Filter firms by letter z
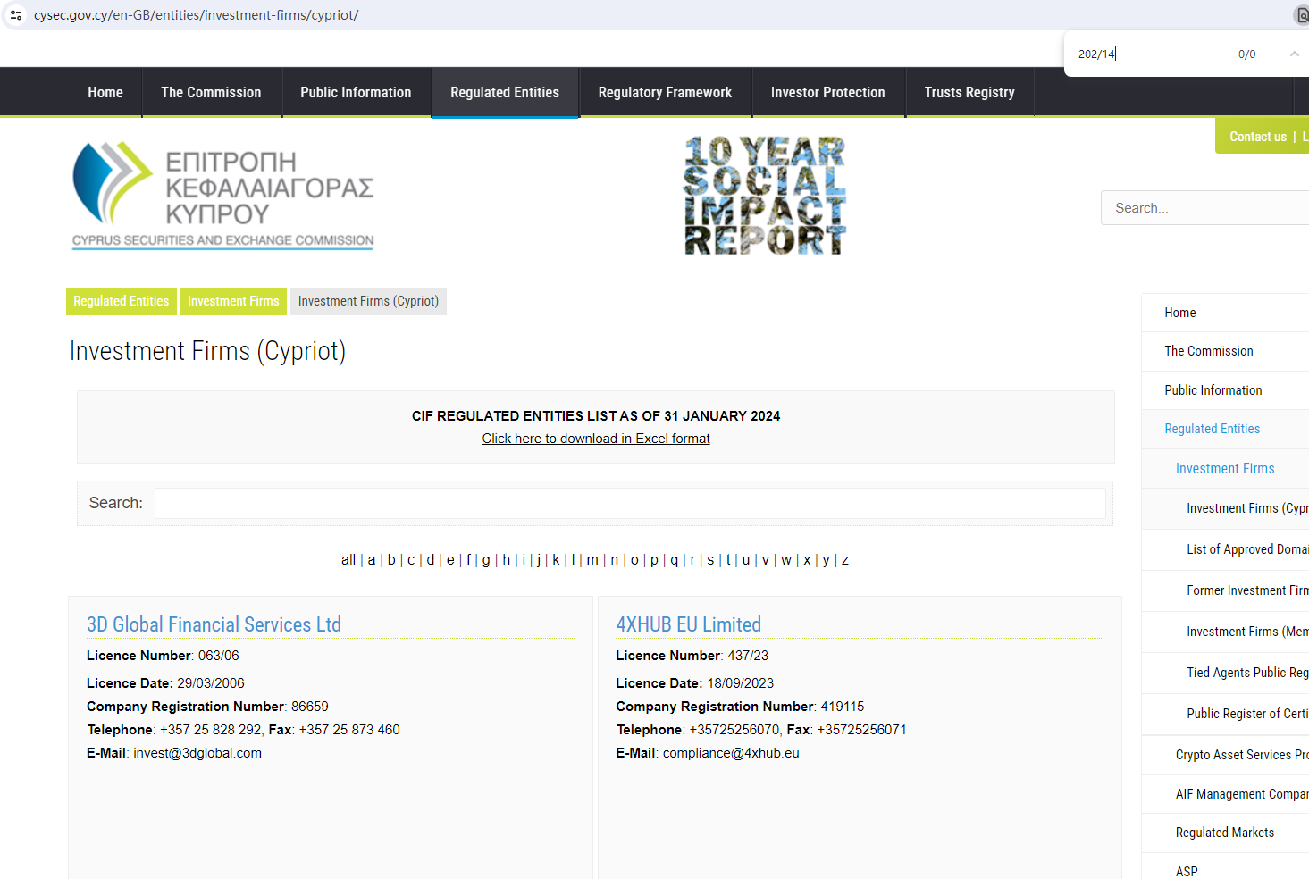Image resolution: width=1309 pixels, height=879 pixels. point(845,560)
